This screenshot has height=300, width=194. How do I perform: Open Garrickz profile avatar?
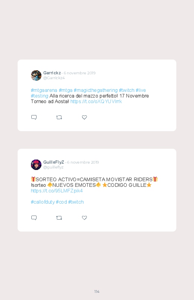point(36,75)
